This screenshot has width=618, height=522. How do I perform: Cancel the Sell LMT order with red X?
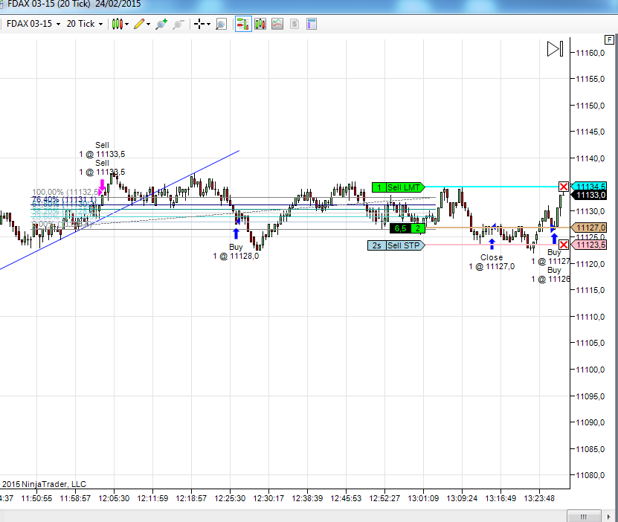(564, 187)
